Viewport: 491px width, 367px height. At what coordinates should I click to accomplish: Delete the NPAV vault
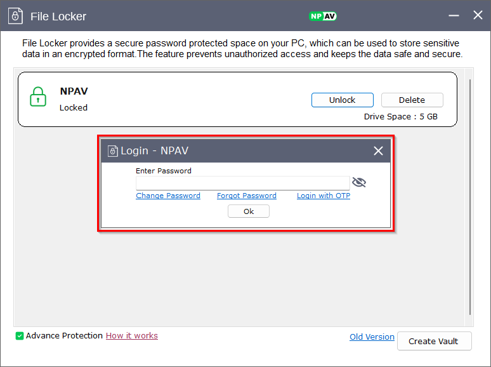[412, 100]
